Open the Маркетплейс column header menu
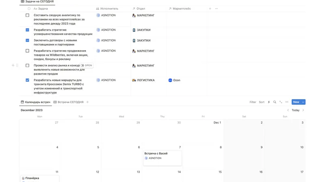 [x=180, y=8]
